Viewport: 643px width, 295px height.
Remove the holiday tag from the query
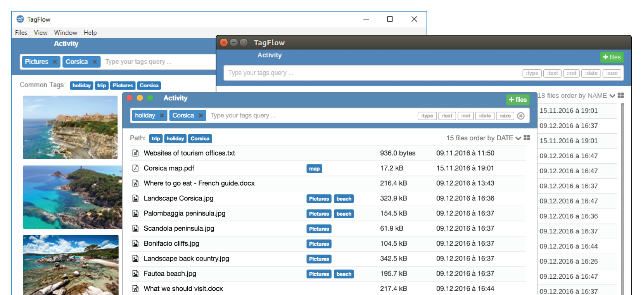point(162,116)
